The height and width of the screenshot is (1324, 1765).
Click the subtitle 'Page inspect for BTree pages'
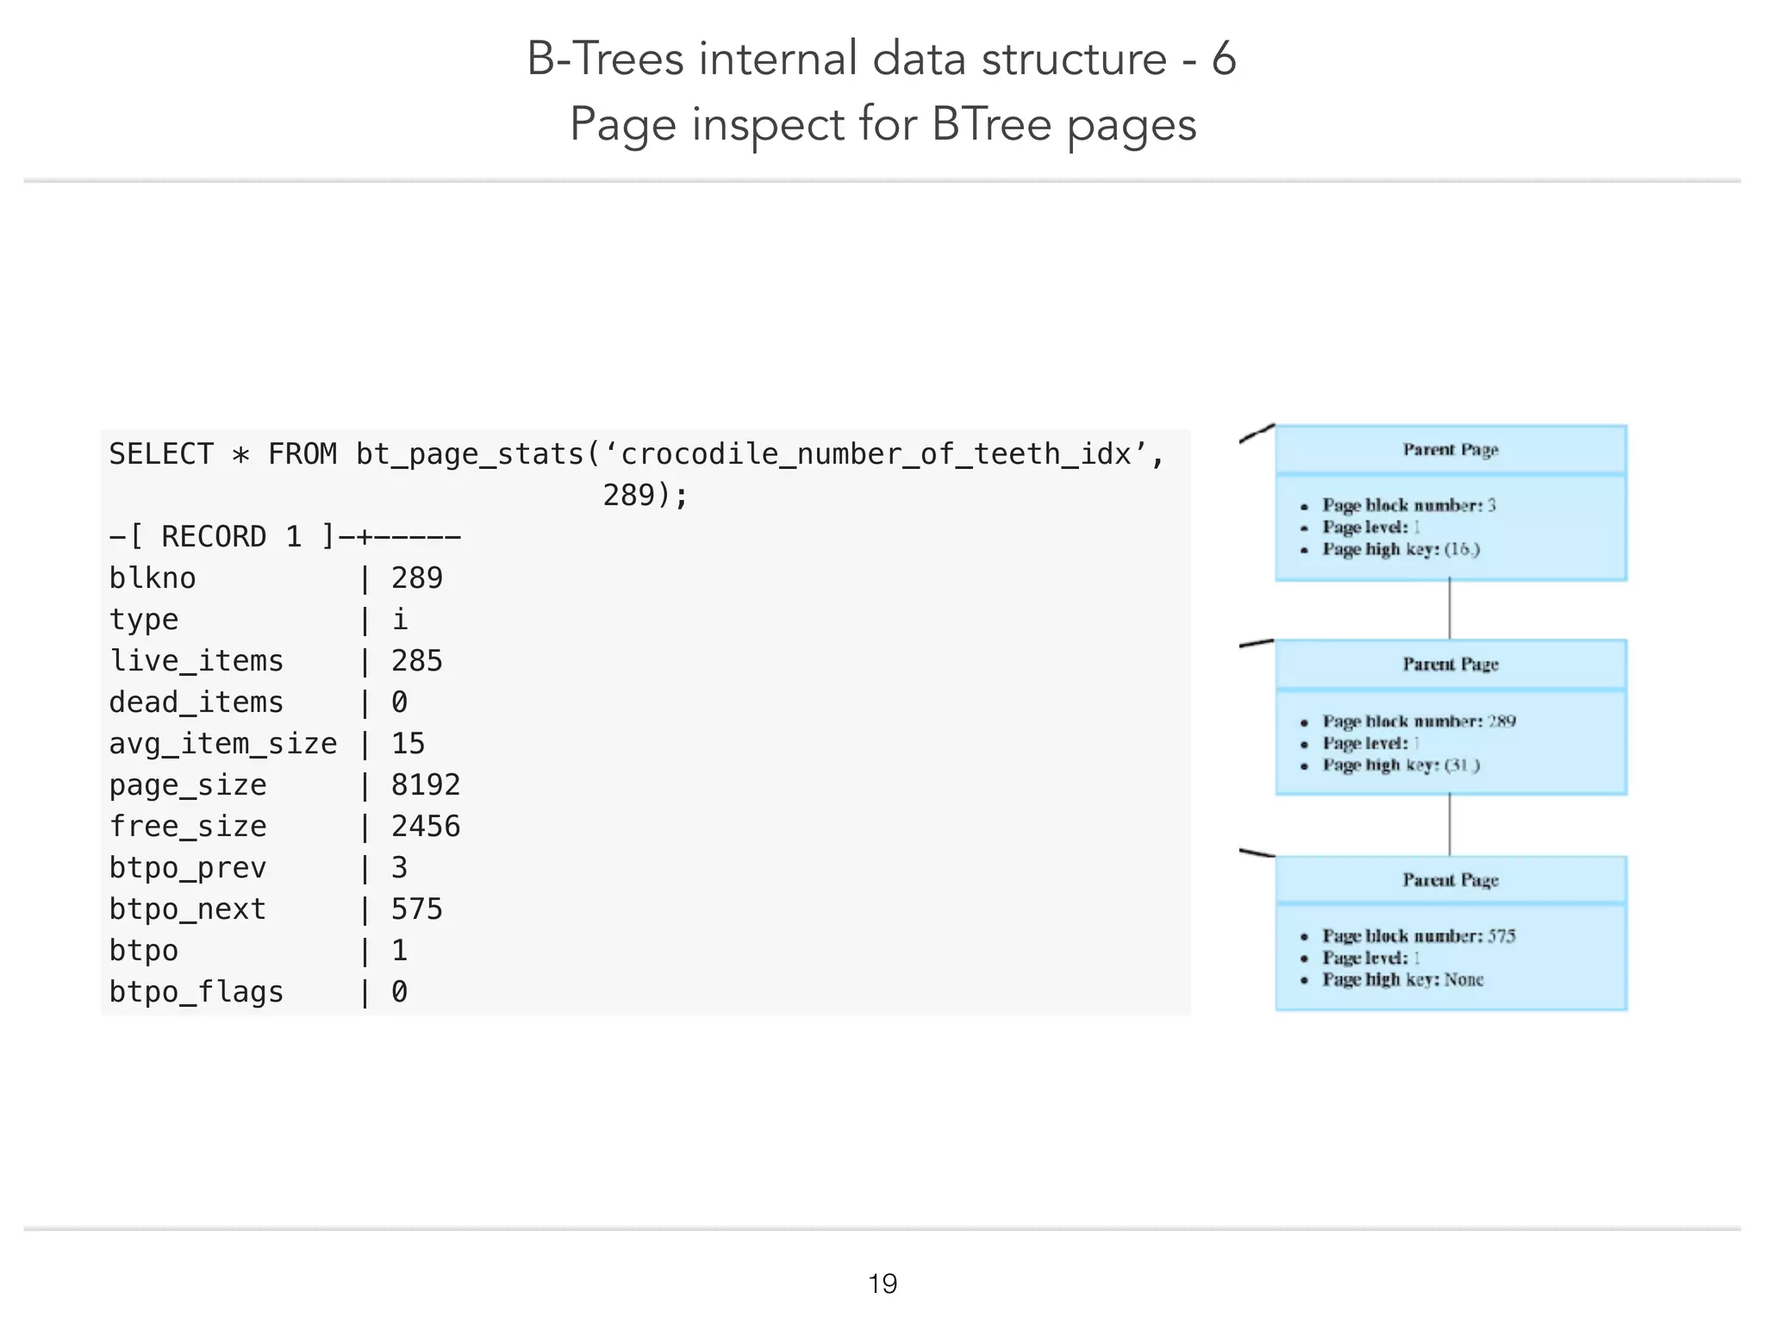click(882, 124)
